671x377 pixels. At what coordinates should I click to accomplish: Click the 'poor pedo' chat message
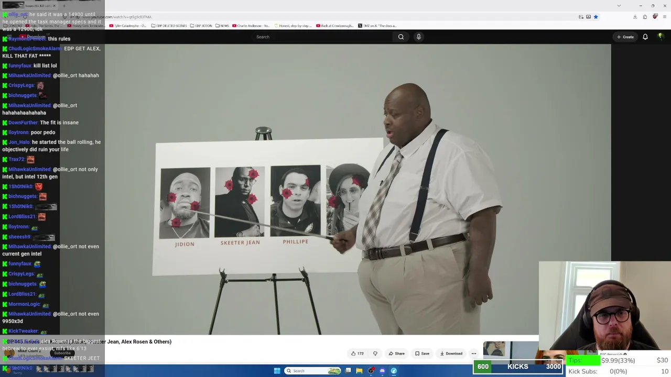(43, 132)
